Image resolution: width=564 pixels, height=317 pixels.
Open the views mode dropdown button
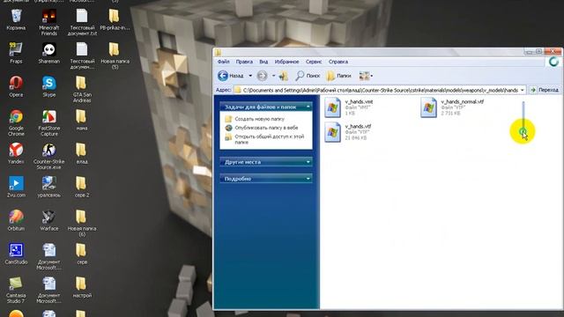(367, 76)
